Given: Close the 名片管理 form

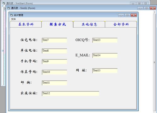Looking at the screenshot, I should click(x=134, y=15).
